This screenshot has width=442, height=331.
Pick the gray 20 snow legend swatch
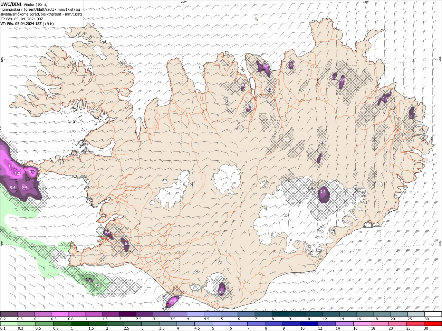(399, 314)
